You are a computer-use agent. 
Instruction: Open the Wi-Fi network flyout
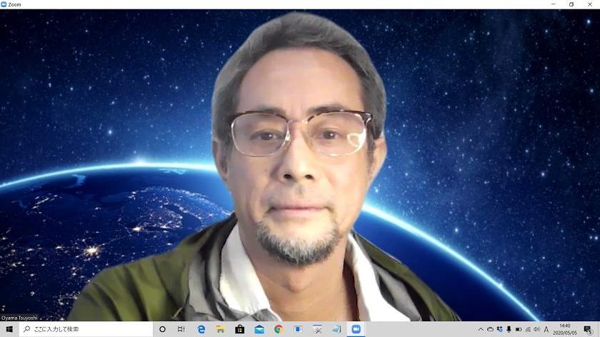point(528,329)
